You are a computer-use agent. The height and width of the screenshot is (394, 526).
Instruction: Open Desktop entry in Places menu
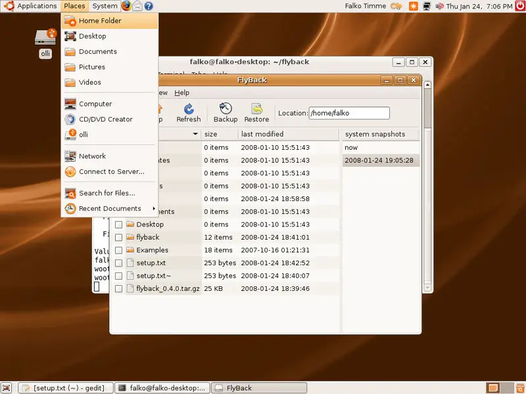[109, 36]
